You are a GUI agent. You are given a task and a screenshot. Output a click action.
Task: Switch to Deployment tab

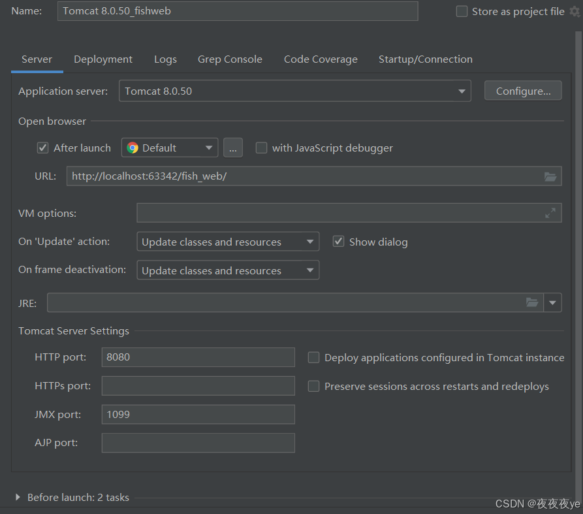pyautogui.click(x=103, y=59)
